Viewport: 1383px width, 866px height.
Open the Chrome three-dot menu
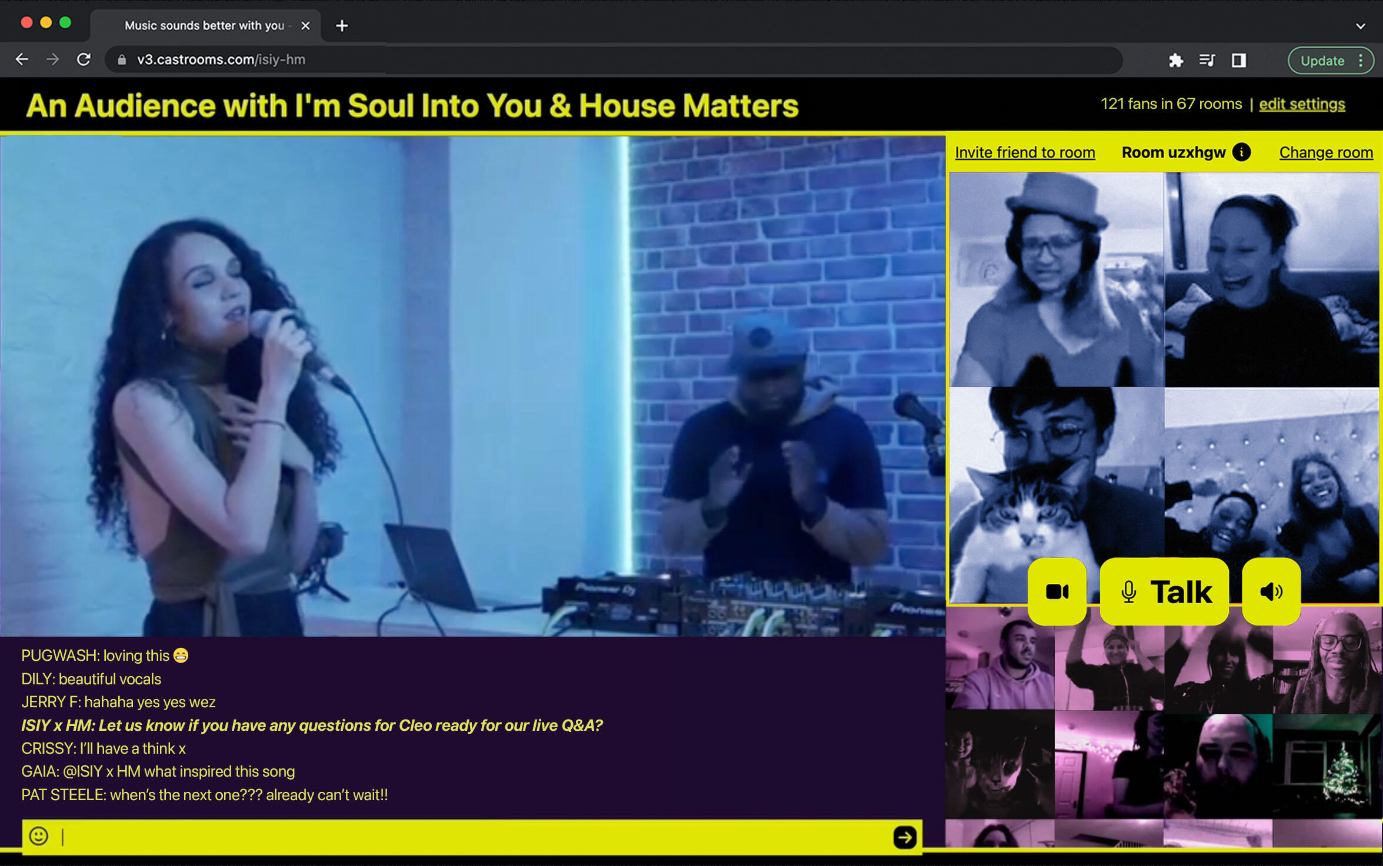click(1361, 61)
